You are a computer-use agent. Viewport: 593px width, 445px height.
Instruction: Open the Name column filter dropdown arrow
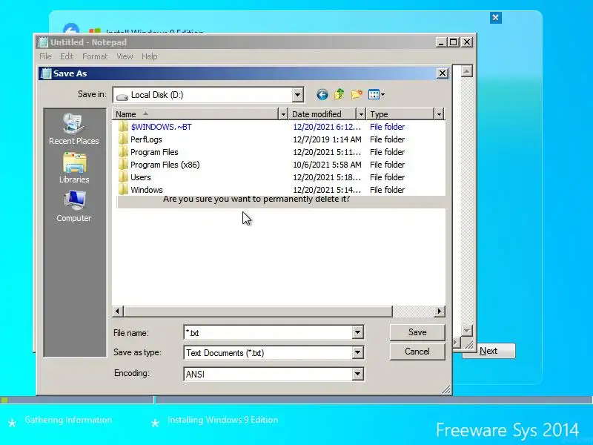click(x=283, y=114)
